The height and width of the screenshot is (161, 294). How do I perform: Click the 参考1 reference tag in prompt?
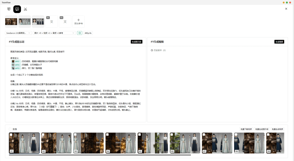[x=16, y=61]
